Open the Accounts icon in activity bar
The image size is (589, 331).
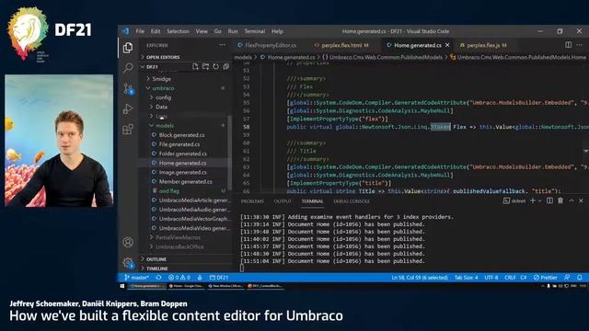click(128, 243)
